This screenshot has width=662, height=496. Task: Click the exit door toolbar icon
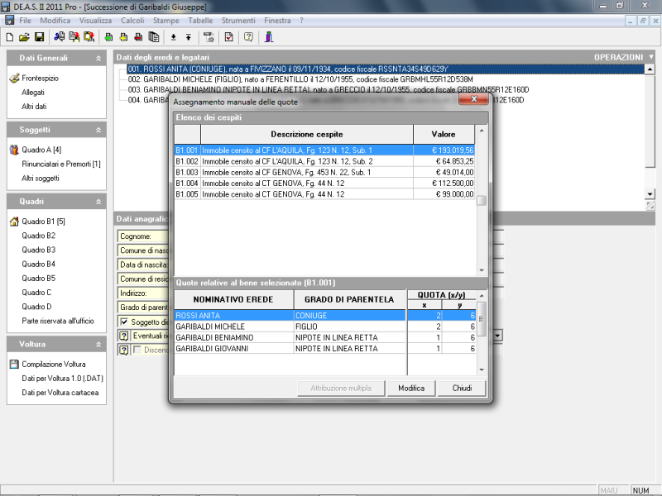(269, 37)
